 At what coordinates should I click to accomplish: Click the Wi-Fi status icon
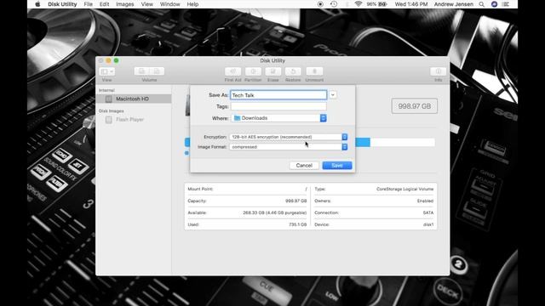358,4
